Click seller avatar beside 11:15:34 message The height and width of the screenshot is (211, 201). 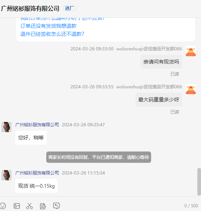[x=7, y=175]
